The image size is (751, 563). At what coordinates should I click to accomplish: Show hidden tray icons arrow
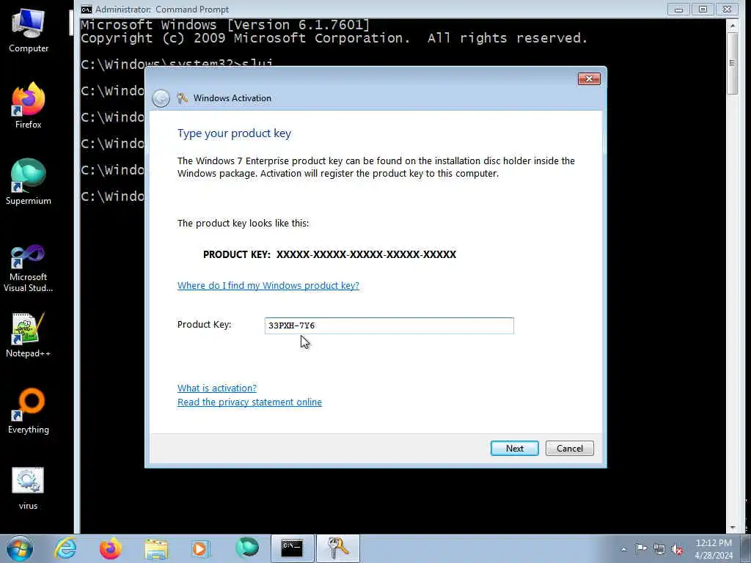tap(623, 549)
